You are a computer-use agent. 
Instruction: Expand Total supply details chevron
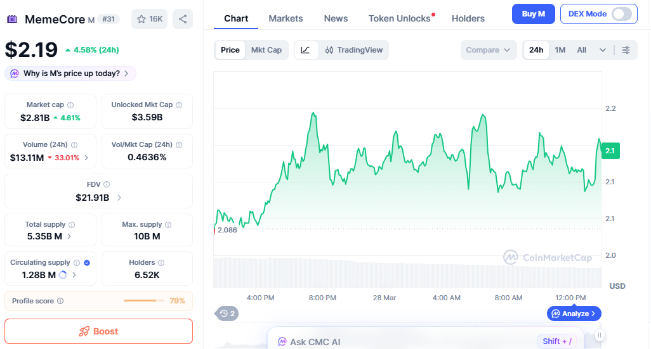click(69, 236)
